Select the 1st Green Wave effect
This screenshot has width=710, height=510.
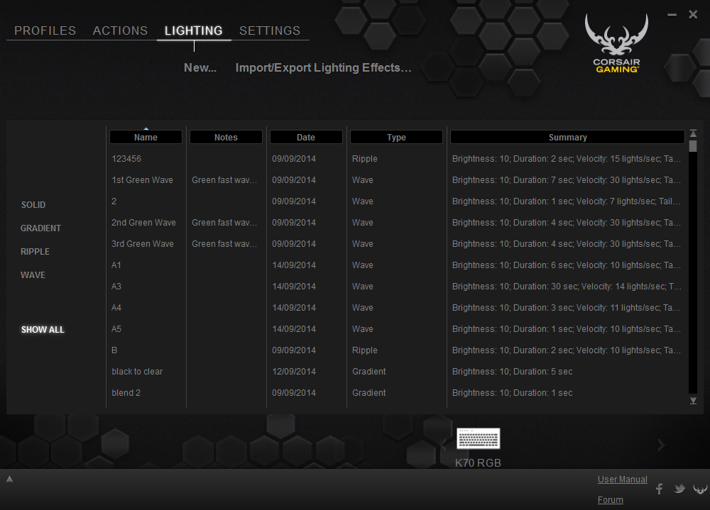pyautogui.click(x=142, y=180)
